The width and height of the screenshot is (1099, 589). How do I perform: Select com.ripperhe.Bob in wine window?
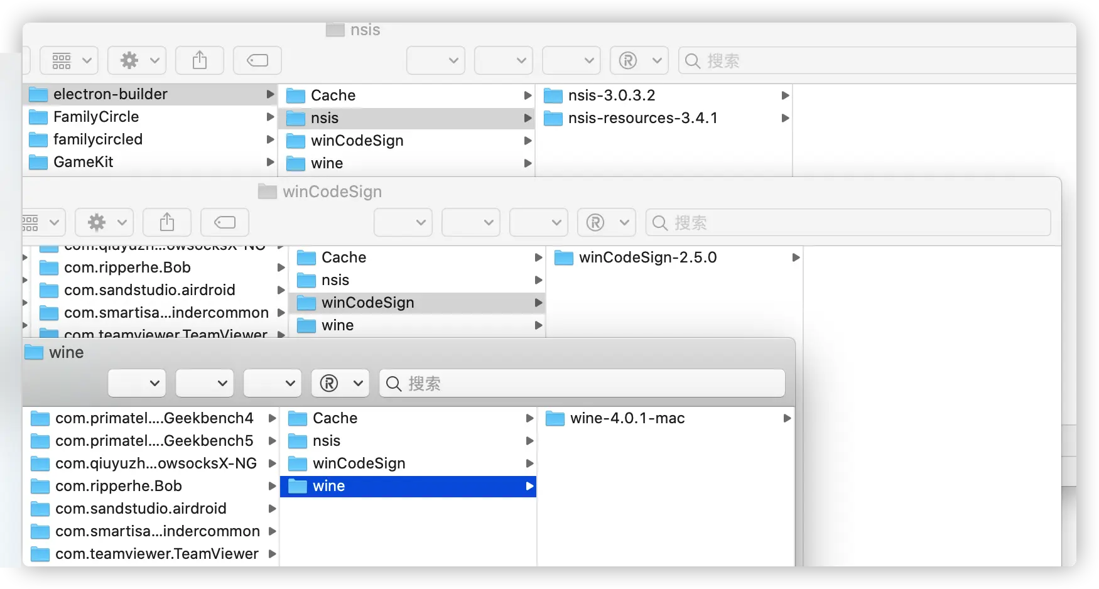(x=119, y=486)
